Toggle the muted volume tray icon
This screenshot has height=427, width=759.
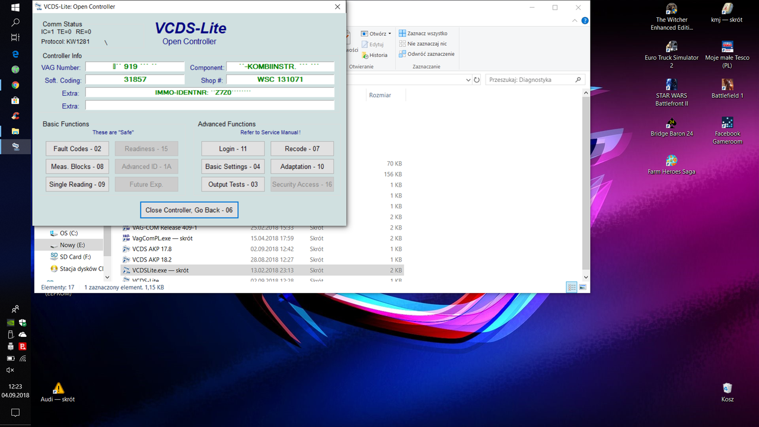coord(10,370)
